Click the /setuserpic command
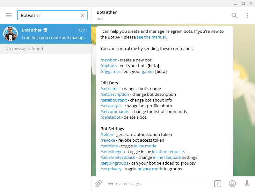This screenshot has width=255, height=191. coord(111,106)
